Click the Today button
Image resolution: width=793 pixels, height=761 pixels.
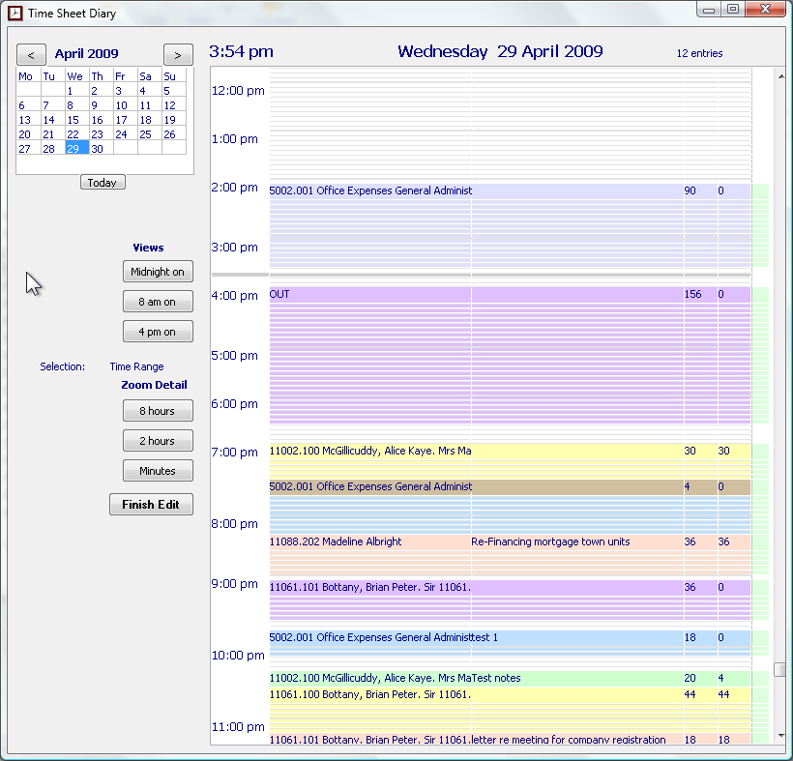coord(103,183)
